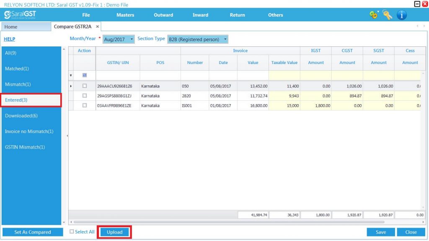Check the box for GSTIN 03AAVFR9896E1ZE
The image size is (429, 241).
85,105
